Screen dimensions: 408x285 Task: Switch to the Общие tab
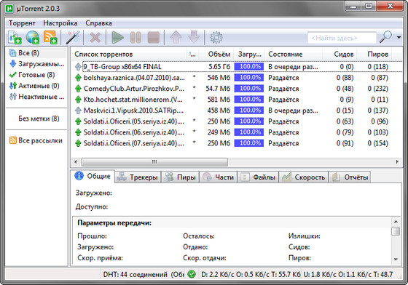[x=93, y=176]
